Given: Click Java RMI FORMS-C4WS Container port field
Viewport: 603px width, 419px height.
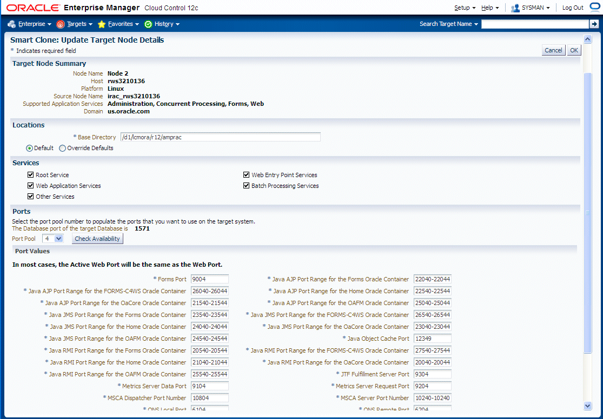Looking at the screenshot, I should click(x=432, y=350).
